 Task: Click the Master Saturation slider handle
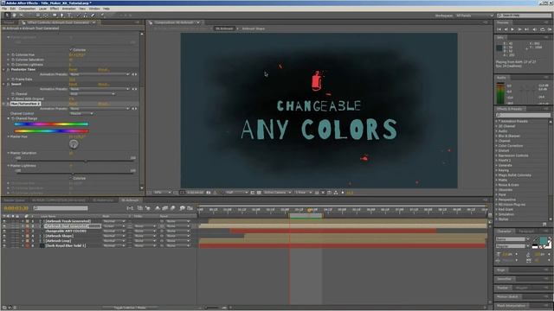[x=86, y=161]
